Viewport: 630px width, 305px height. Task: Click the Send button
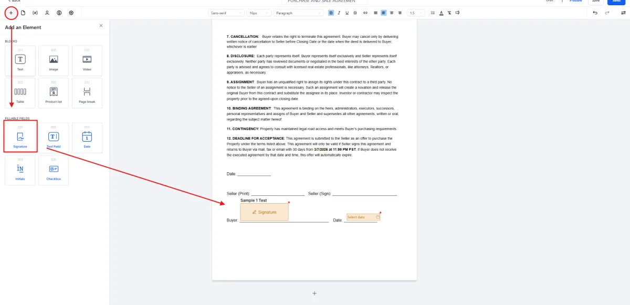pyautogui.click(x=616, y=2)
